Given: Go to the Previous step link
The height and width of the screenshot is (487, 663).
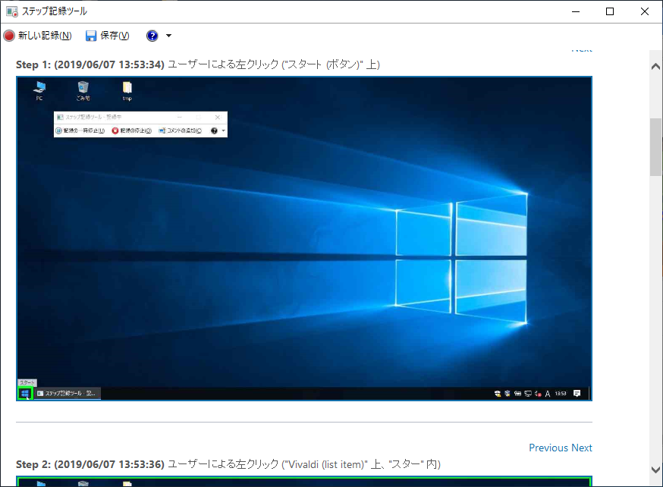Looking at the screenshot, I should click(548, 448).
